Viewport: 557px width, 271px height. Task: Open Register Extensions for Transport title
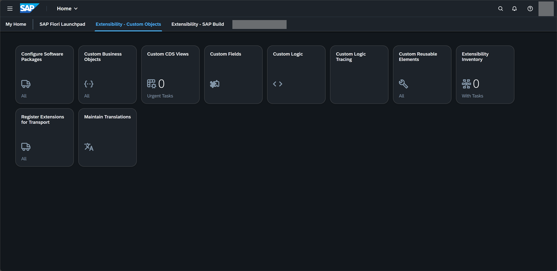42,120
